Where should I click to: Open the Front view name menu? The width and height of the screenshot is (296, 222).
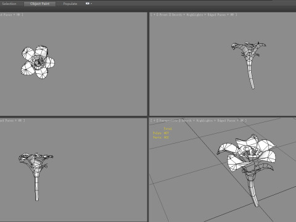pos(163,15)
